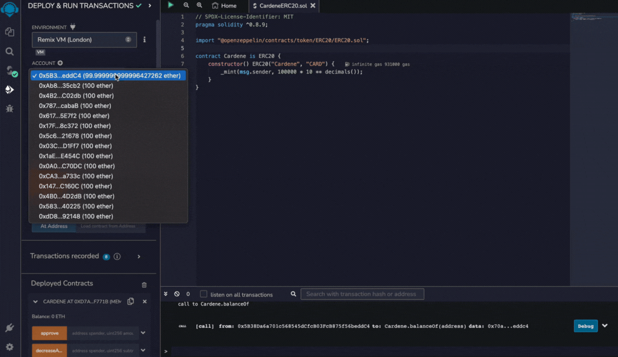618x357 pixels.
Task: Expand the Transactions recorded section
Action: click(x=139, y=257)
